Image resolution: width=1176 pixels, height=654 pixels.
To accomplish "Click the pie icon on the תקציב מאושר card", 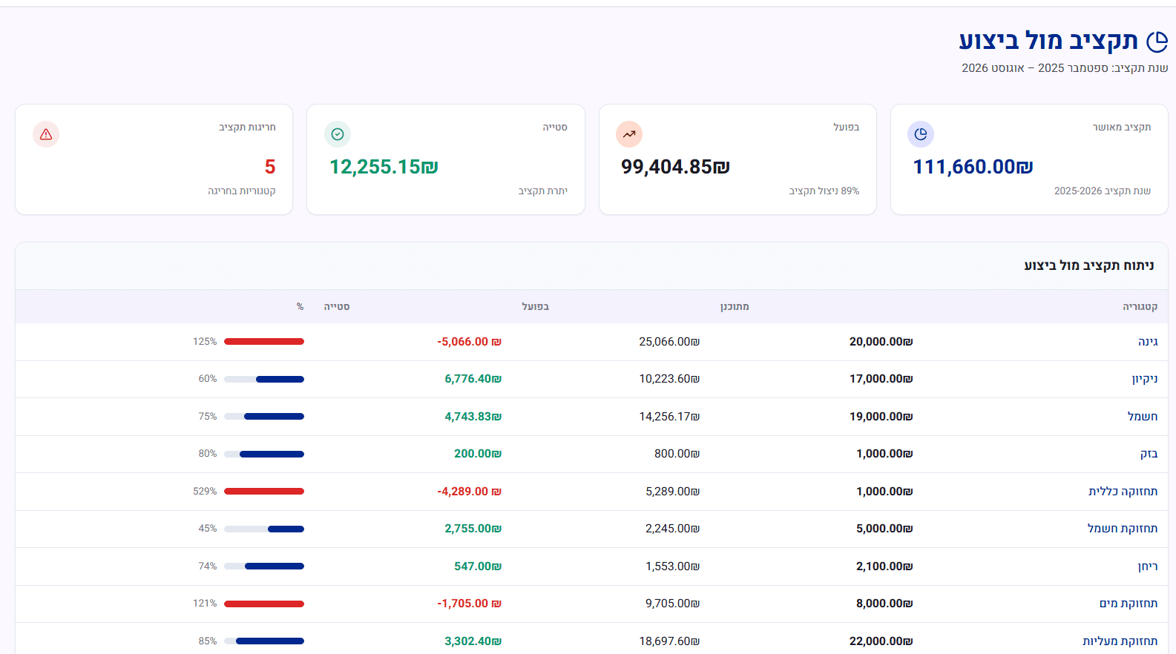I will pos(921,134).
